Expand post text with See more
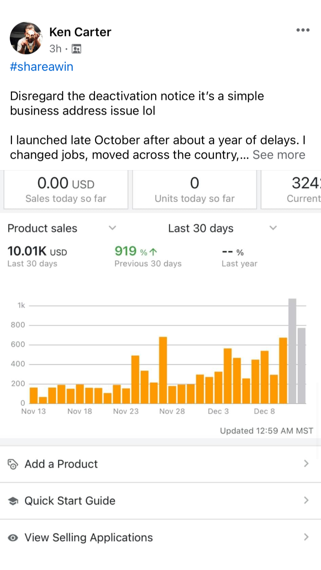Image resolution: width=321 pixels, height=570 pixels. [x=279, y=155]
